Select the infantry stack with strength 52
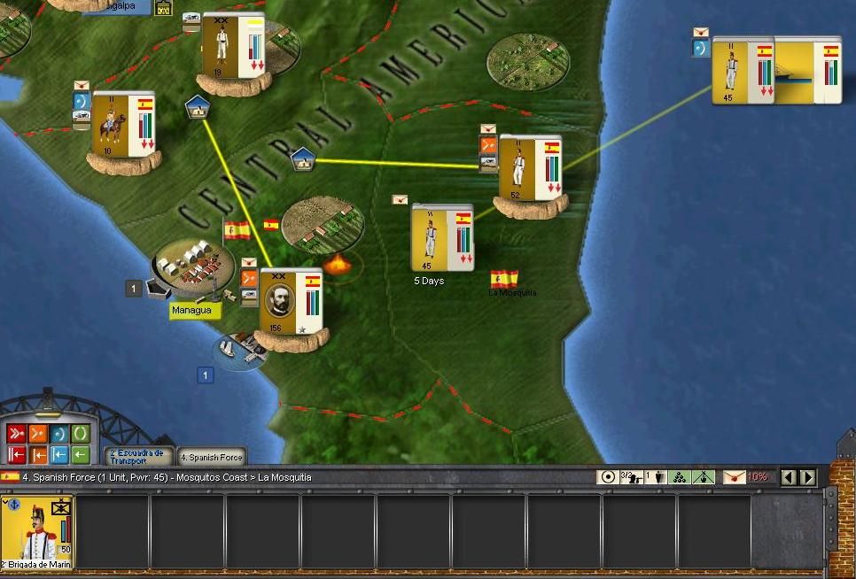The height and width of the screenshot is (579, 856). click(530, 168)
